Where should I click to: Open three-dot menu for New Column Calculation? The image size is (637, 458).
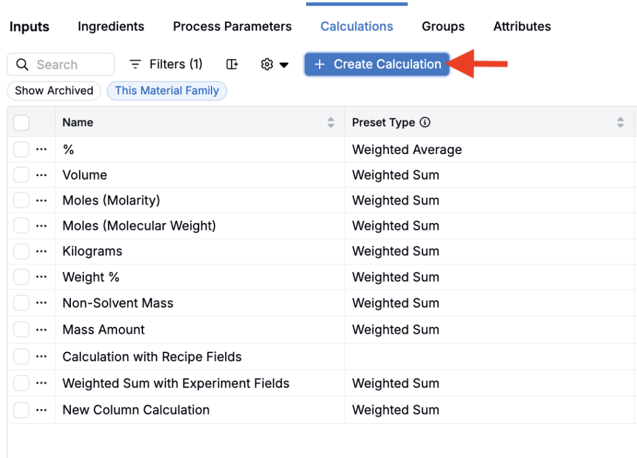click(x=41, y=410)
